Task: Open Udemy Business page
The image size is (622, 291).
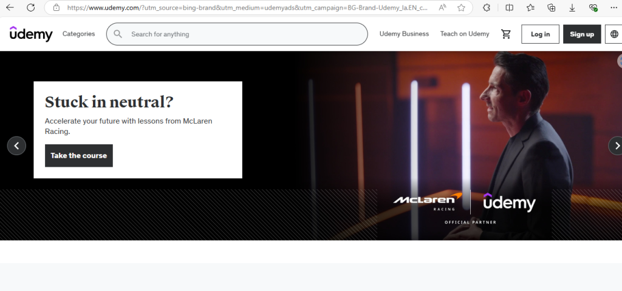Action: click(404, 34)
